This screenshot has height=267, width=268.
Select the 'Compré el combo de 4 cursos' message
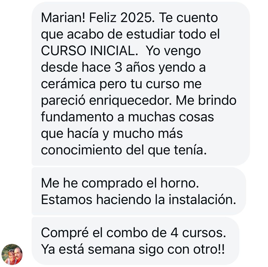click(x=135, y=241)
